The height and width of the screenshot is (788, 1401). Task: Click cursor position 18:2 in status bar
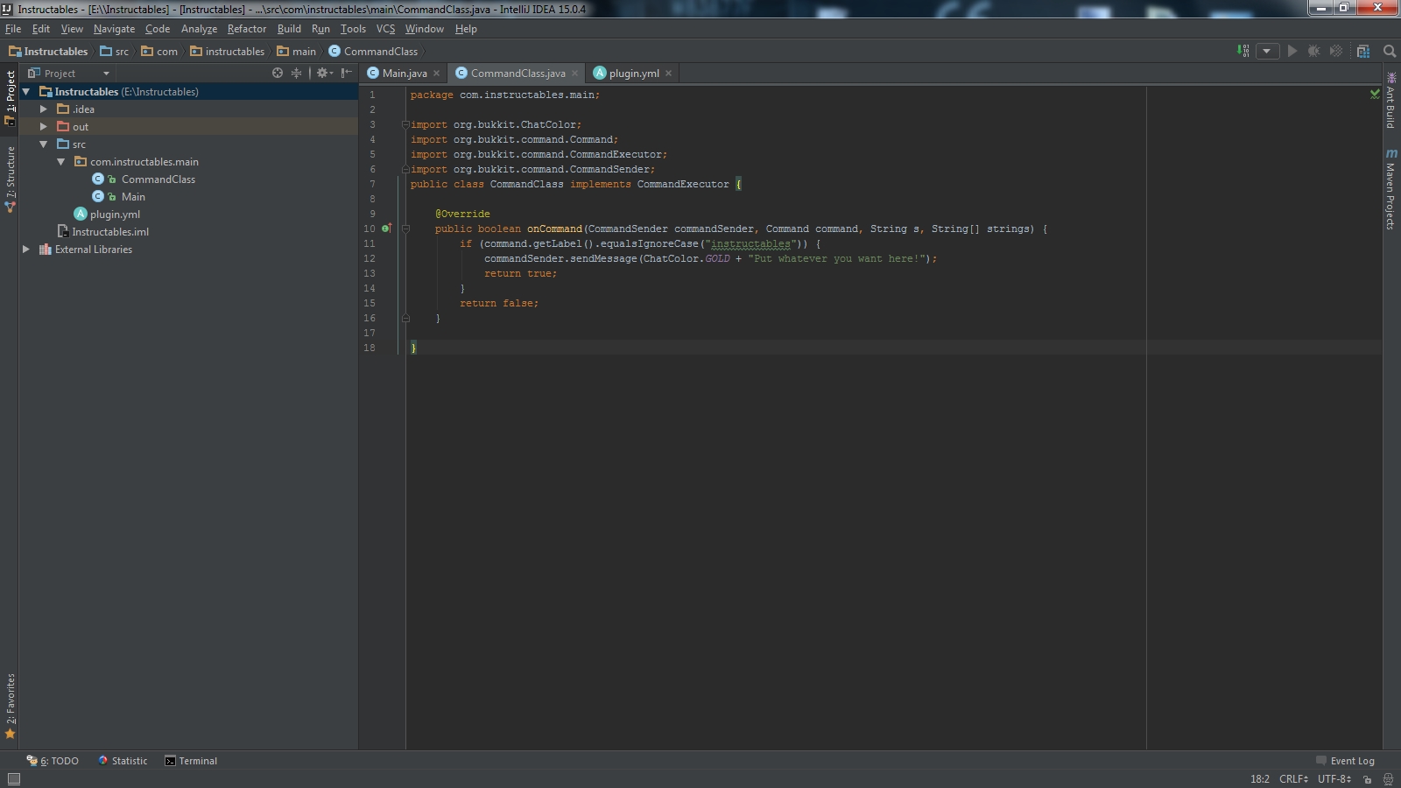(x=1260, y=778)
